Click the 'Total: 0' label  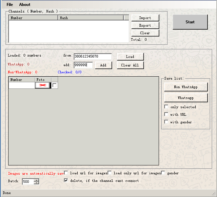[139, 39]
